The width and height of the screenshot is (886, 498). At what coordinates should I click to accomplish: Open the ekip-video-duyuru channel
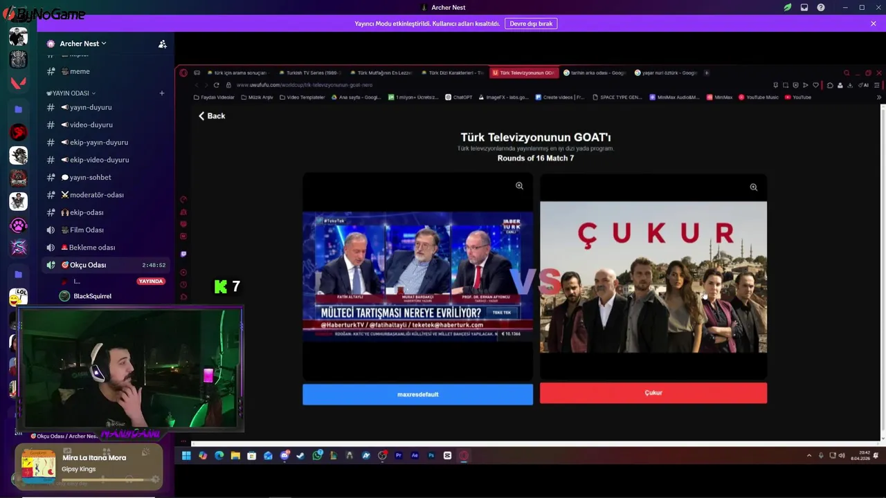tap(105, 160)
